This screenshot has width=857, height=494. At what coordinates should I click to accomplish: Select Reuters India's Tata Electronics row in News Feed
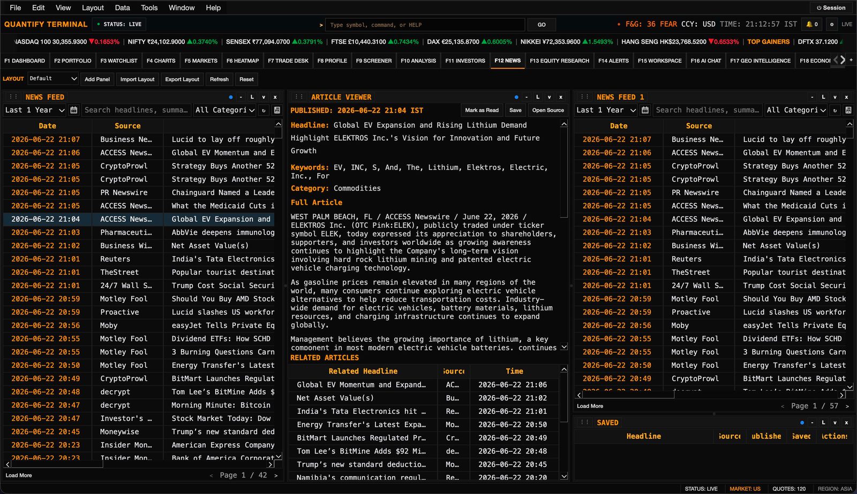pos(139,259)
